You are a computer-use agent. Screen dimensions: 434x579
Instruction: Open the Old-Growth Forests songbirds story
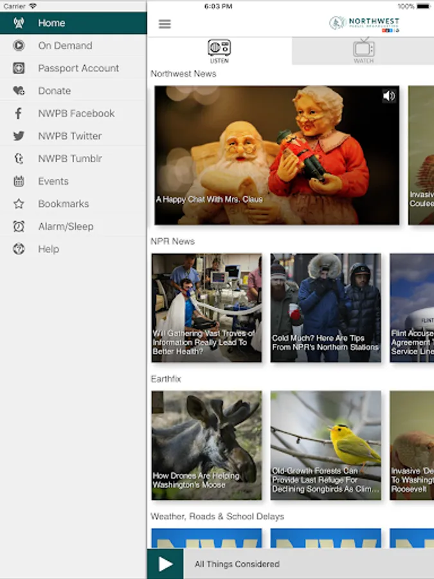tap(326, 445)
